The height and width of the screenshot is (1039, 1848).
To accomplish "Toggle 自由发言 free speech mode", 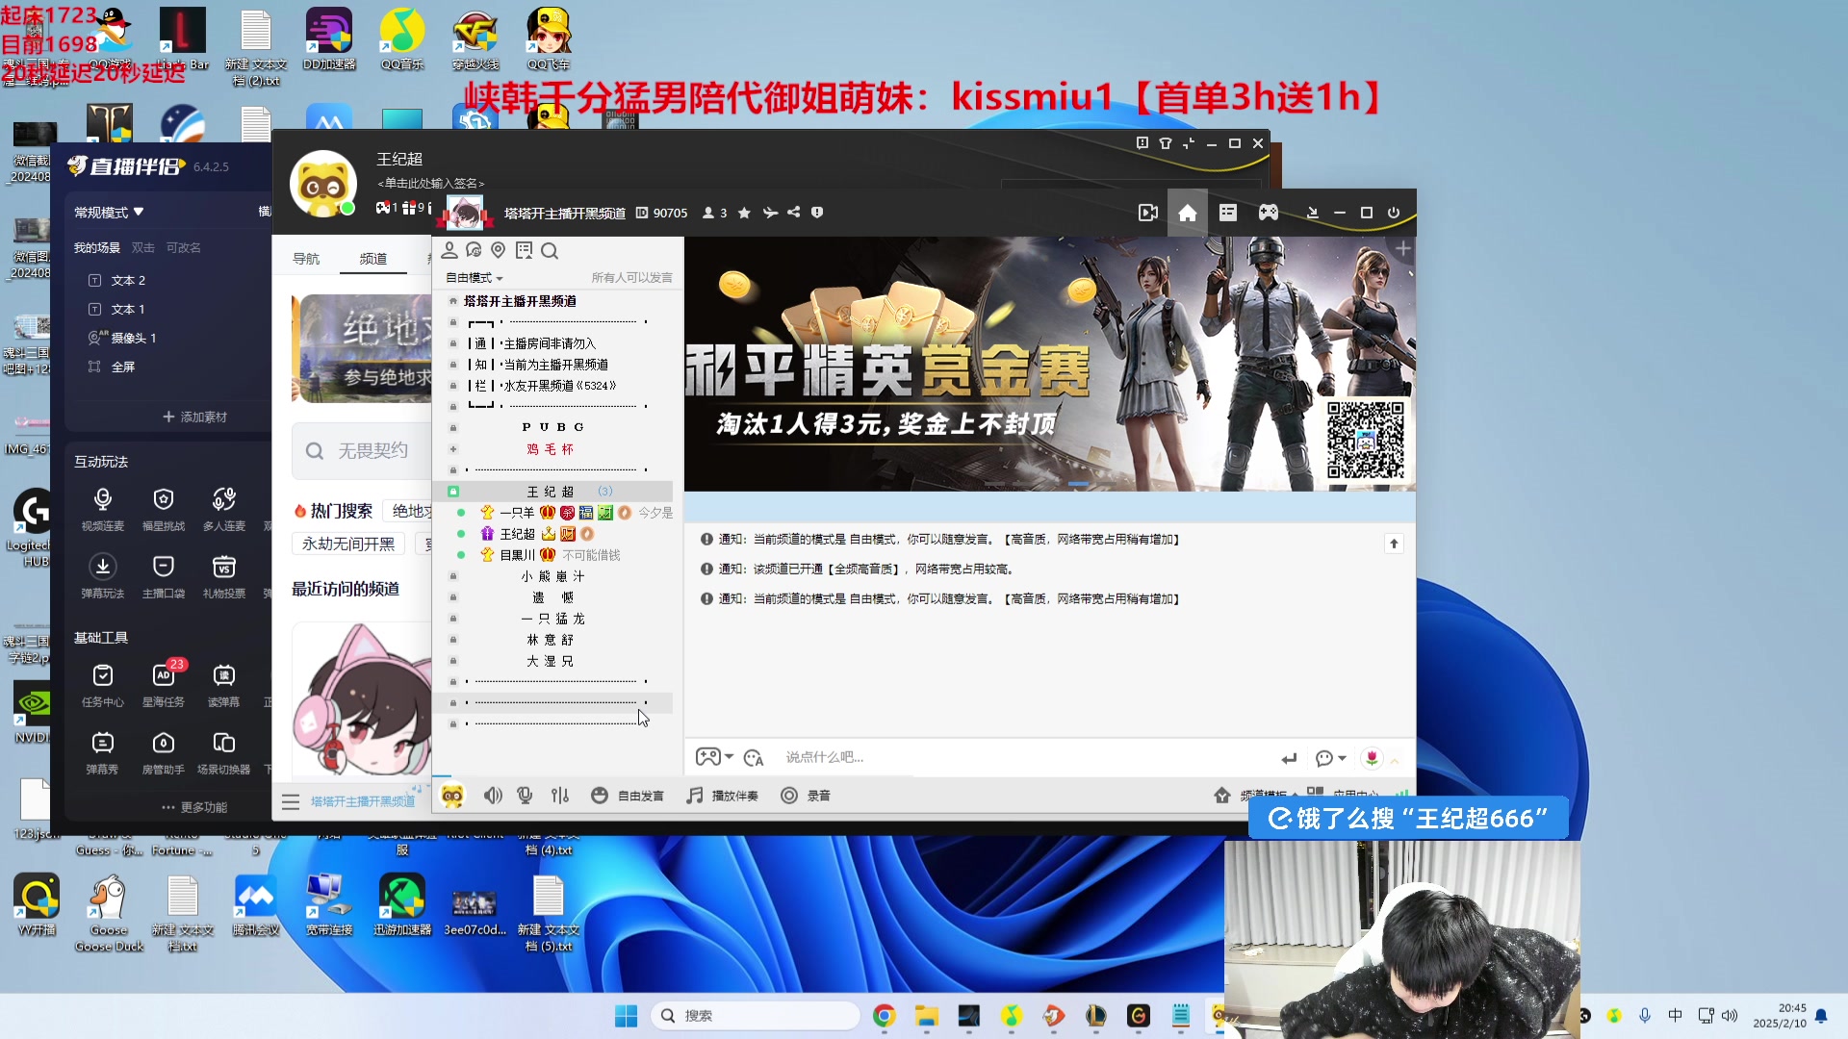I will (x=628, y=796).
